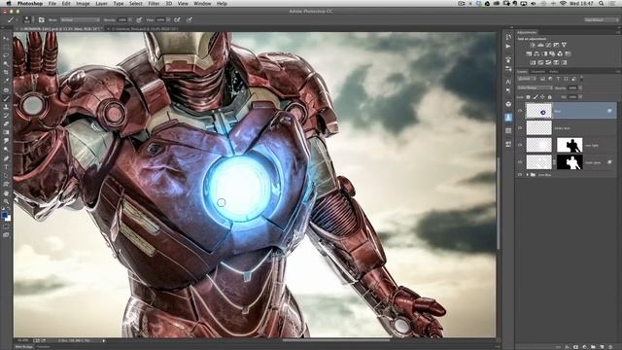The image size is (622, 350).
Task: Add a Threshold adjustment
Action: (x=548, y=62)
